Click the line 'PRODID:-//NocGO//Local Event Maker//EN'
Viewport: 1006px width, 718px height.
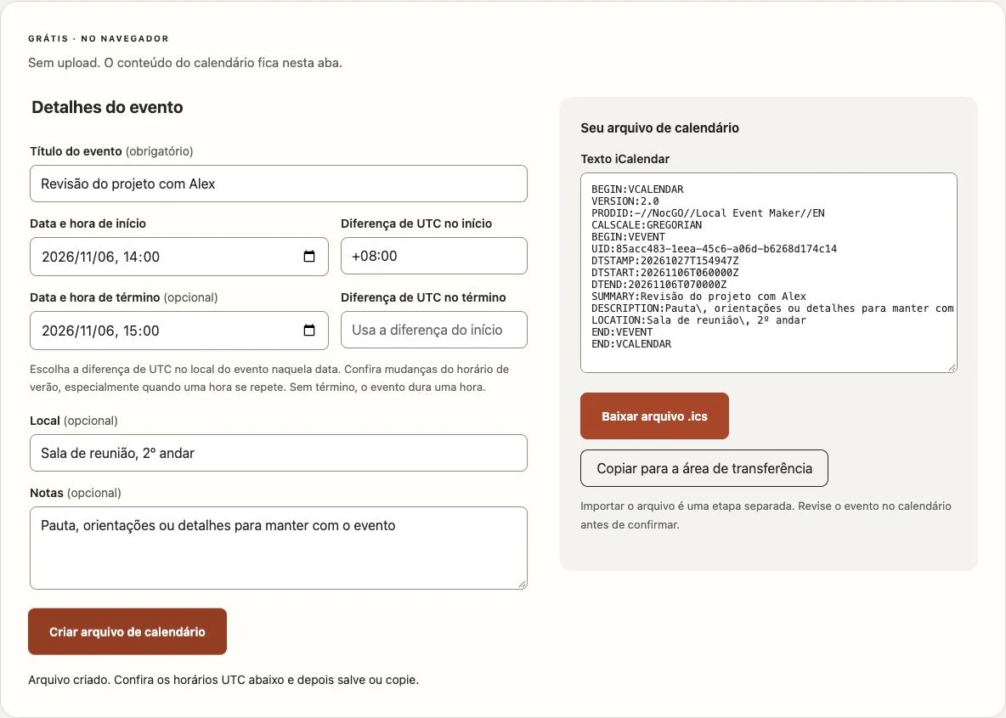click(708, 213)
